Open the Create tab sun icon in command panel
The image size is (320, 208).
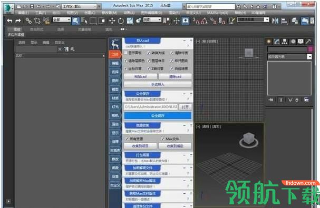click(269, 42)
